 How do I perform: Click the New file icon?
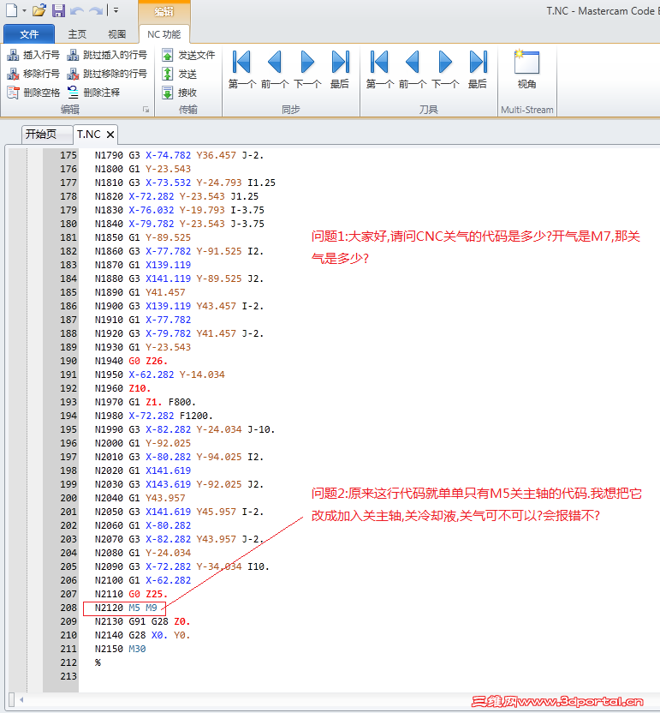pos(11,10)
